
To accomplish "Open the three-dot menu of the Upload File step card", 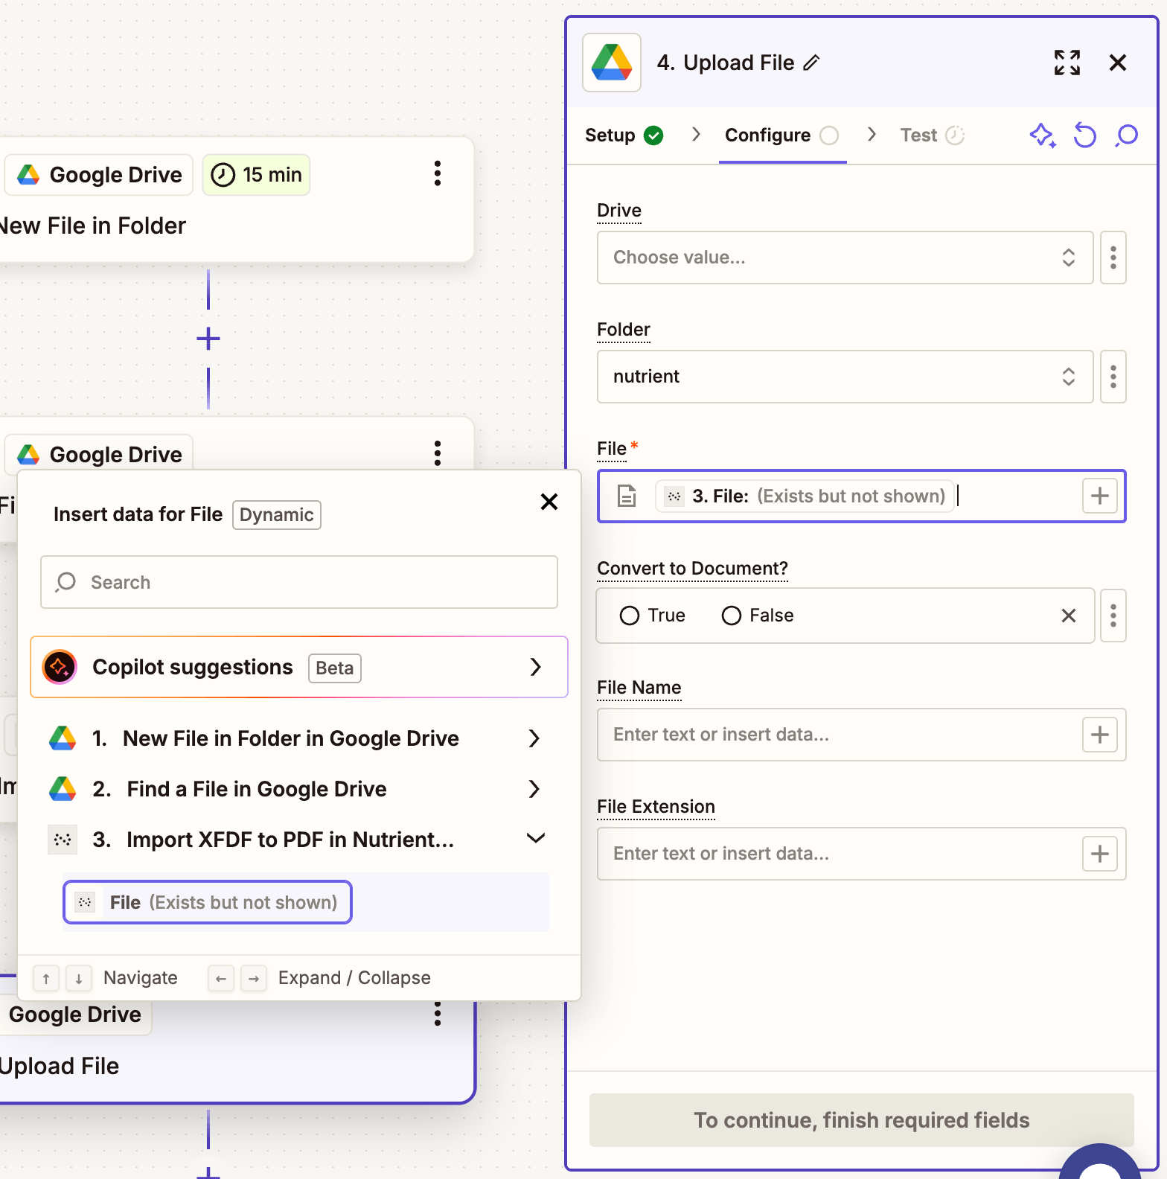I will point(438,1014).
